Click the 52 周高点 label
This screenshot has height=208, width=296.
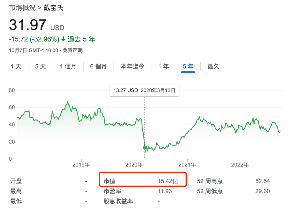pos(210,181)
